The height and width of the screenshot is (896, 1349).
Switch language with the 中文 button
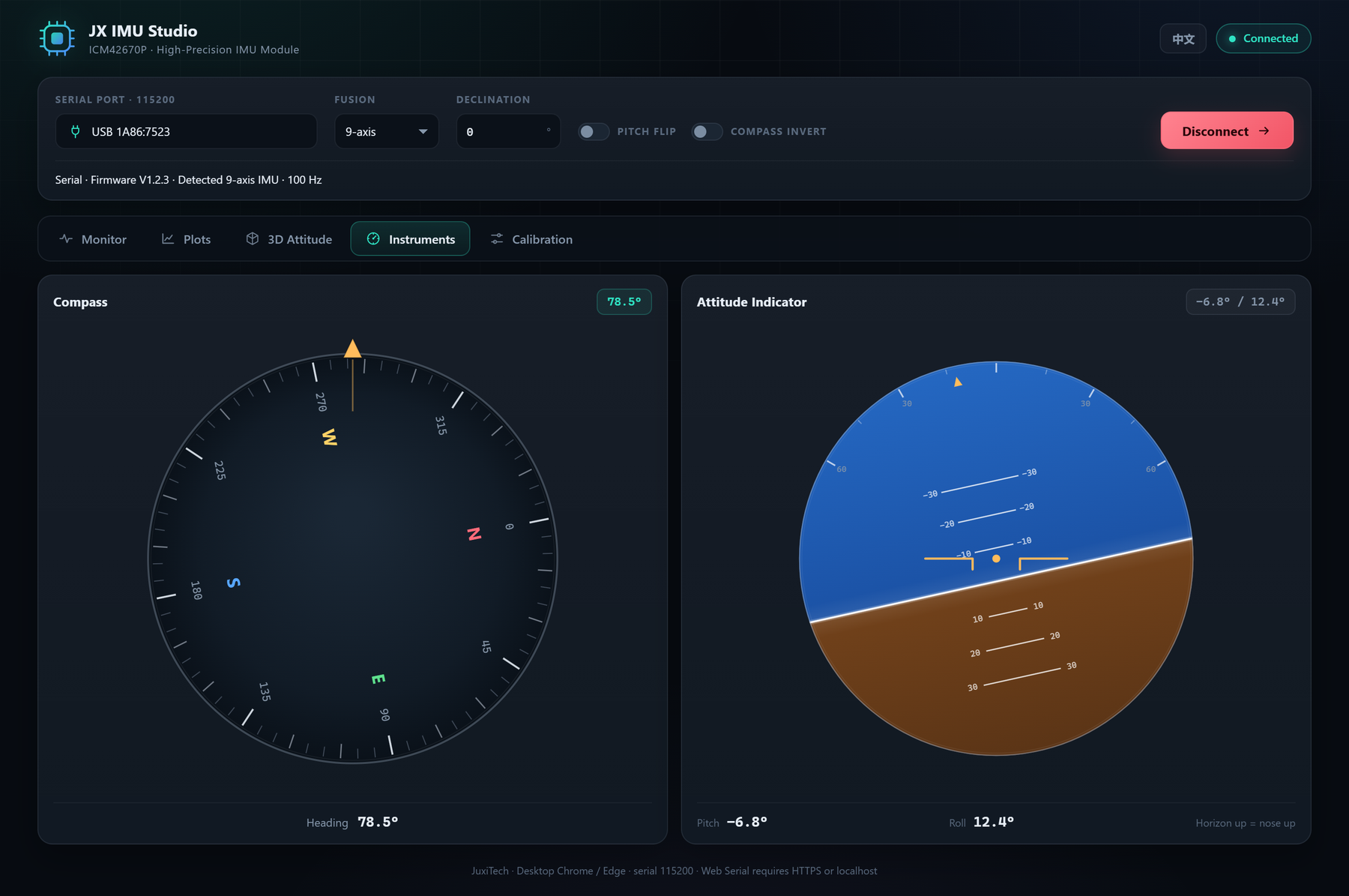pos(1183,39)
